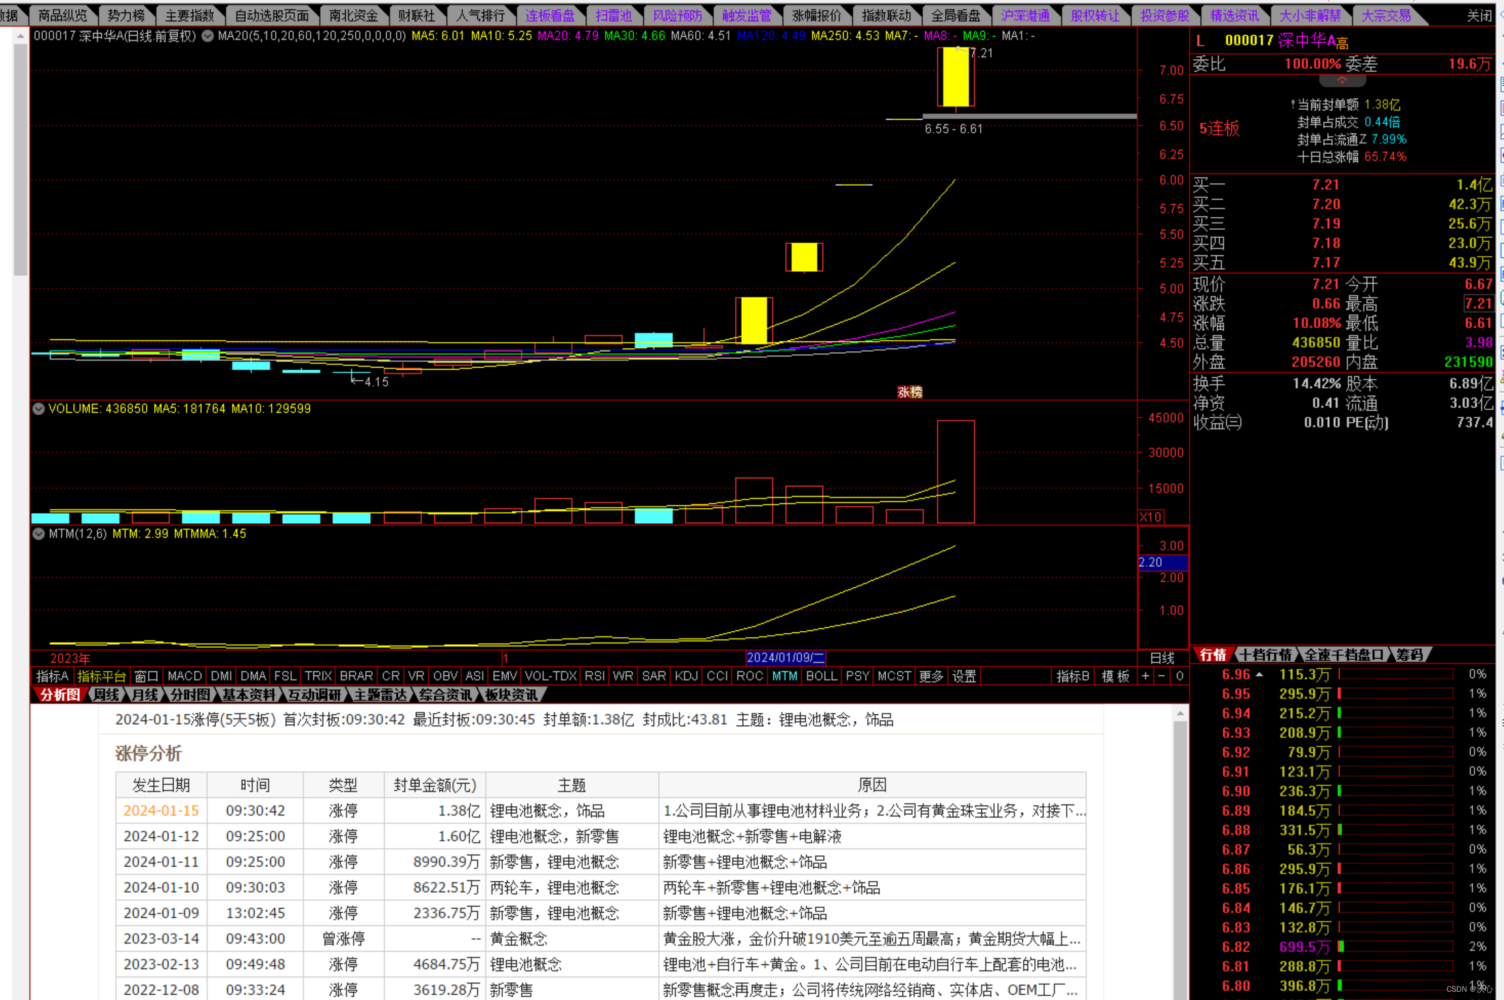Viewport: 1504px width, 1000px height.
Task: Click the 封单金额(元) column header
Action: pyautogui.click(x=434, y=786)
